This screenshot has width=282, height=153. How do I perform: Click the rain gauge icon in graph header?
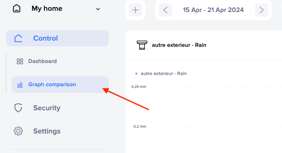tap(142, 45)
